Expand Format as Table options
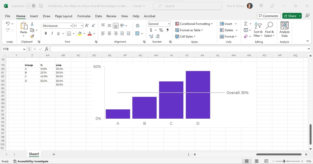313x164 pixels. point(189,30)
